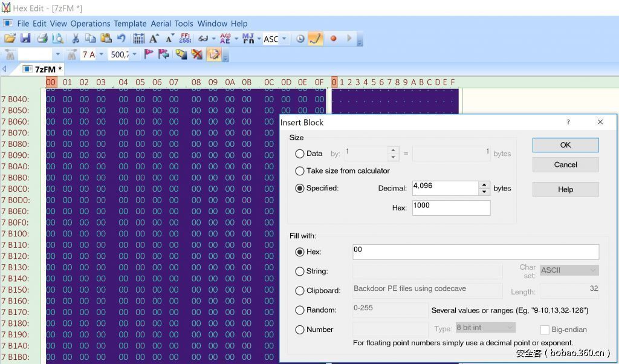
Task: Expand the 8 bit int Type dropdown
Action: [x=485, y=328]
